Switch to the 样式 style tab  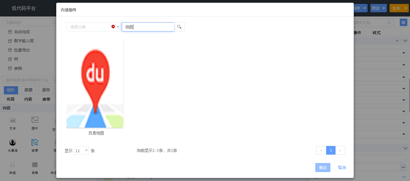377,33
